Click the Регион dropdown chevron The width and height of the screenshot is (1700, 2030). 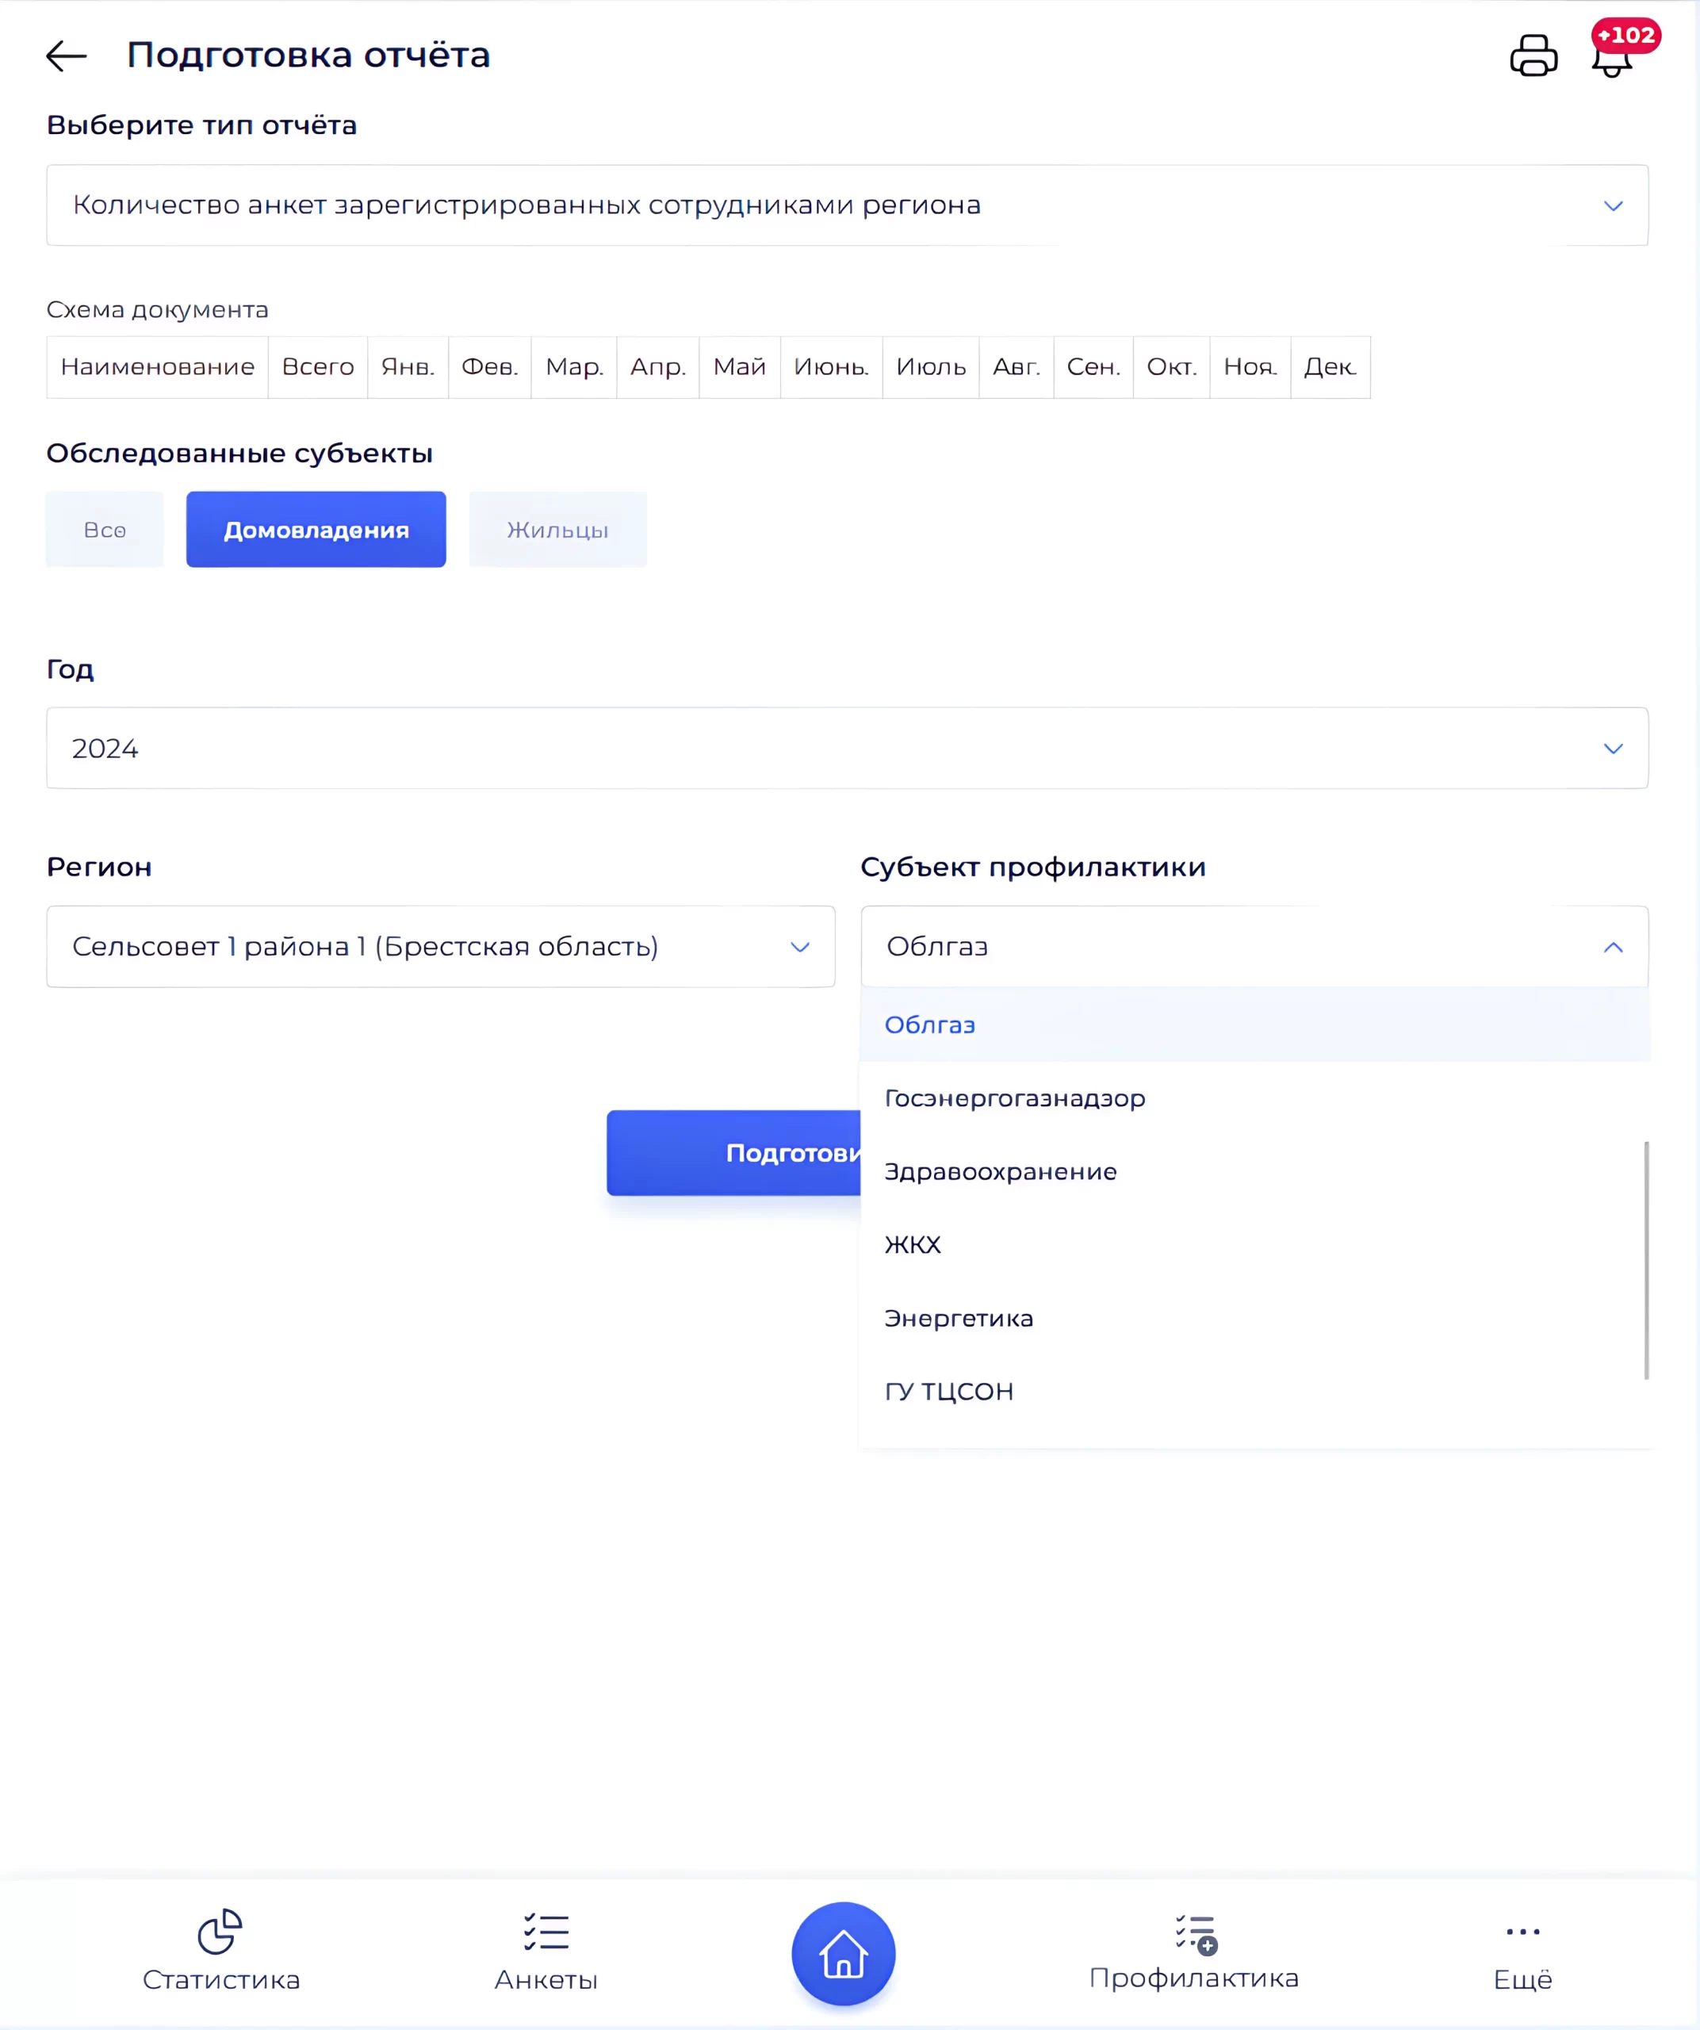click(800, 948)
